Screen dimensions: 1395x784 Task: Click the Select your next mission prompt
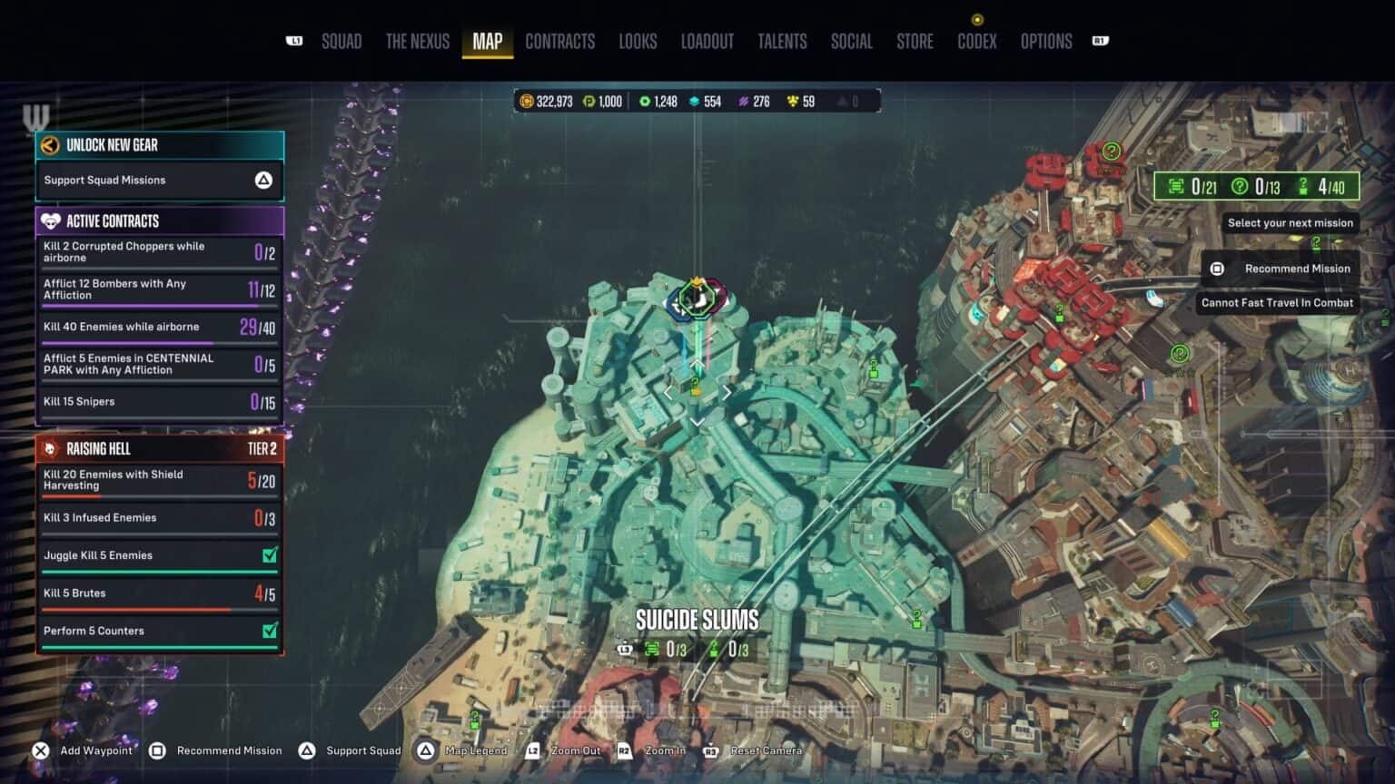point(1290,222)
